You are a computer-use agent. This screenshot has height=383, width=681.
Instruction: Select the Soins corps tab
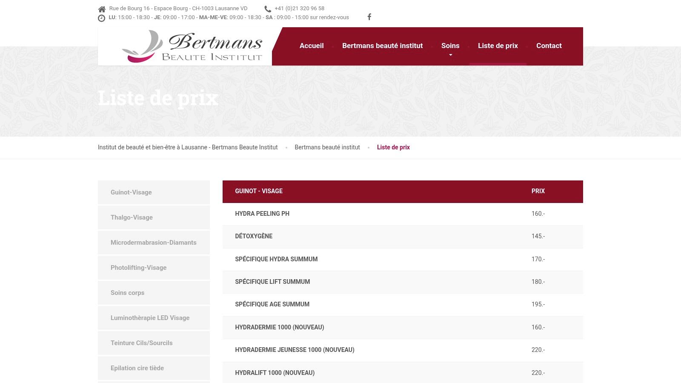154,293
